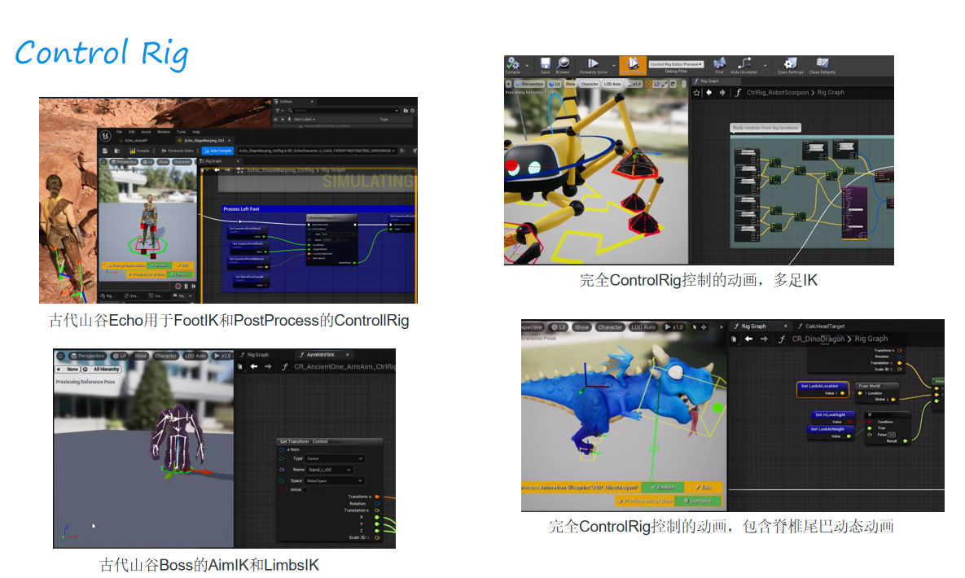Open Class Defaults in scorpion editor toolbar

(822, 65)
